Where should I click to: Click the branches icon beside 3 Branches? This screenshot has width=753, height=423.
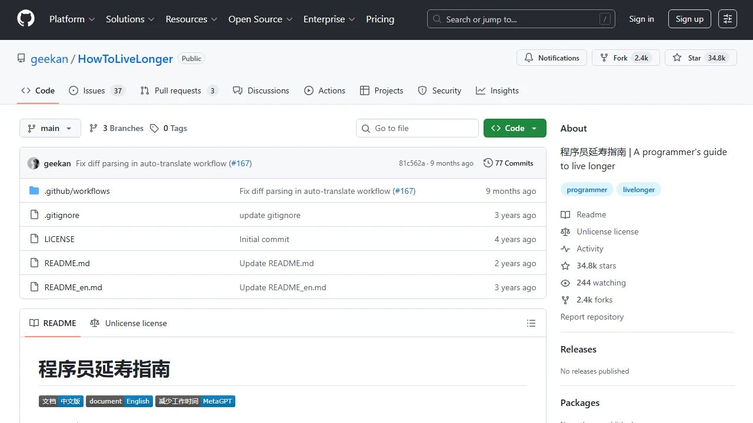[94, 128]
